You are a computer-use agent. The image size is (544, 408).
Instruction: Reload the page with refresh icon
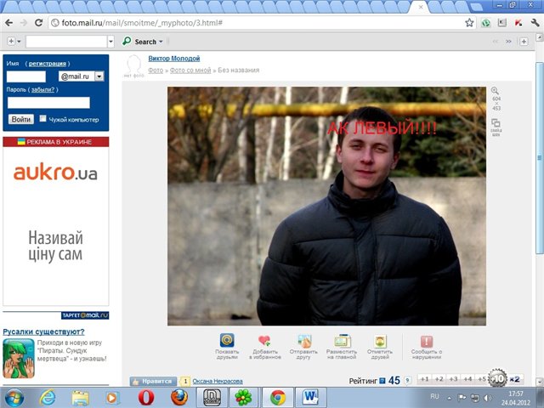(38, 23)
